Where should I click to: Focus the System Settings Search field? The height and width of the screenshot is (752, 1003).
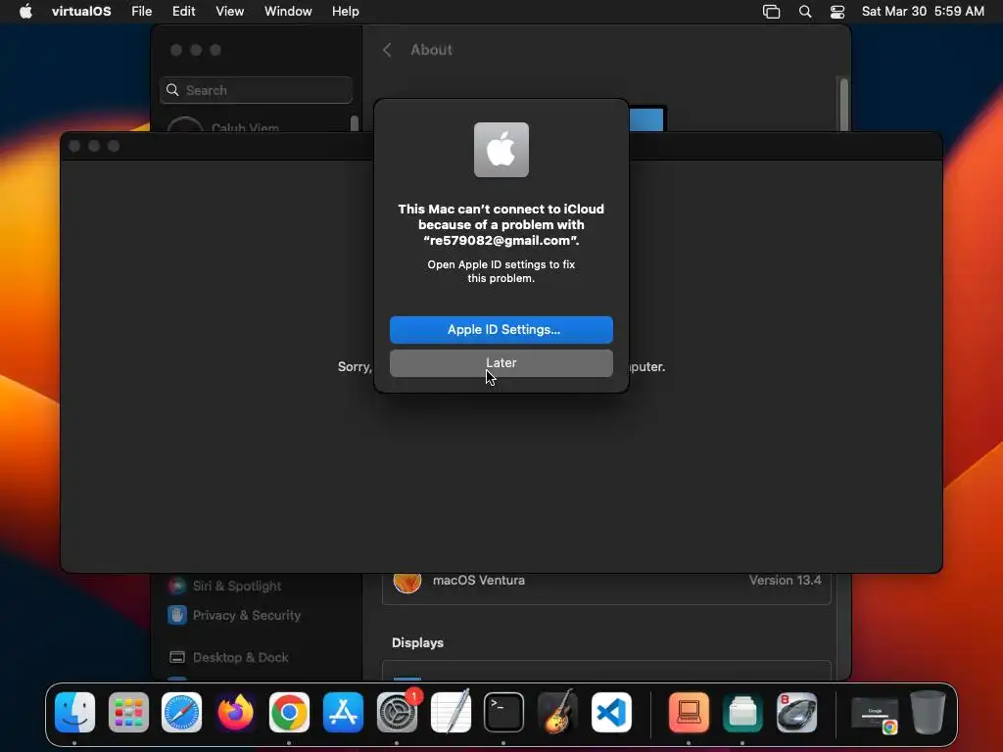[256, 90]
